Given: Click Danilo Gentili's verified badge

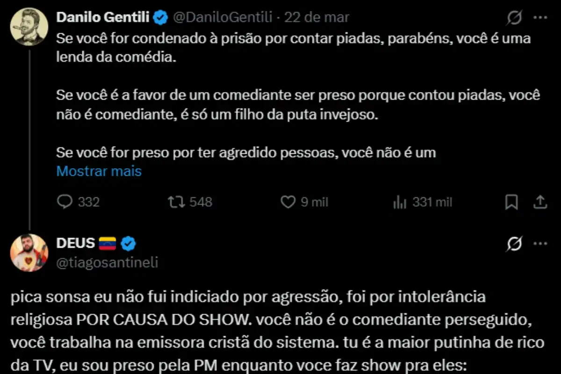Looking at the screenshot, I should point(161,18).
